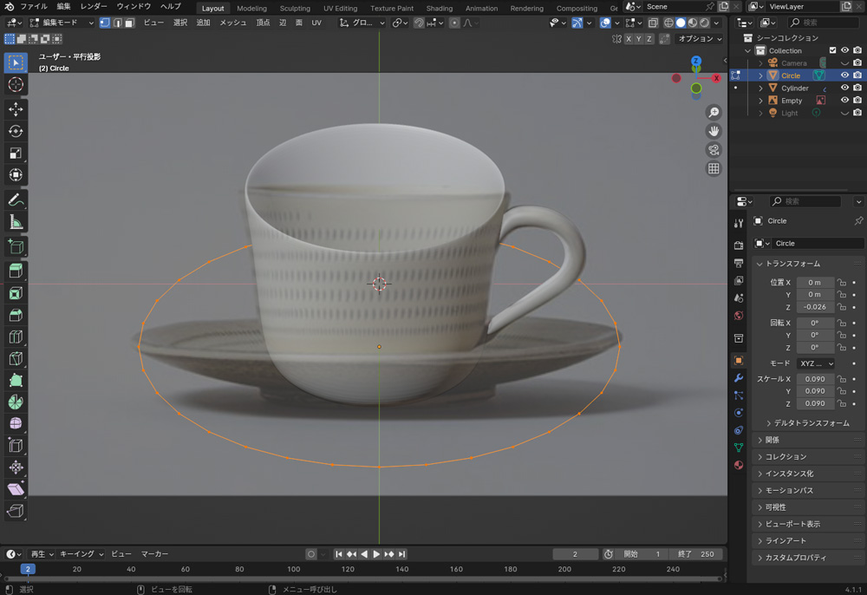This screenshot has height=595, width=867.
Task: Click frame 100 on the timeline ruler
Action: tap(293, 570)
